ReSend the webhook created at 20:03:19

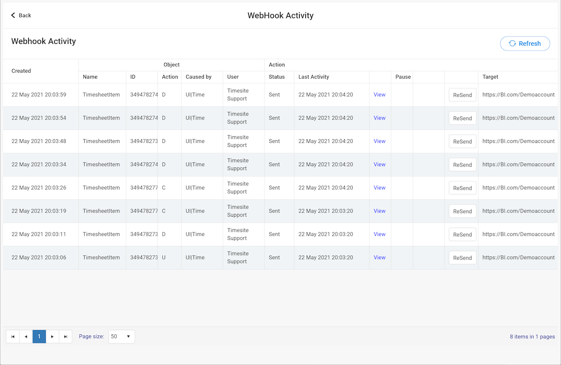(463, 212)
